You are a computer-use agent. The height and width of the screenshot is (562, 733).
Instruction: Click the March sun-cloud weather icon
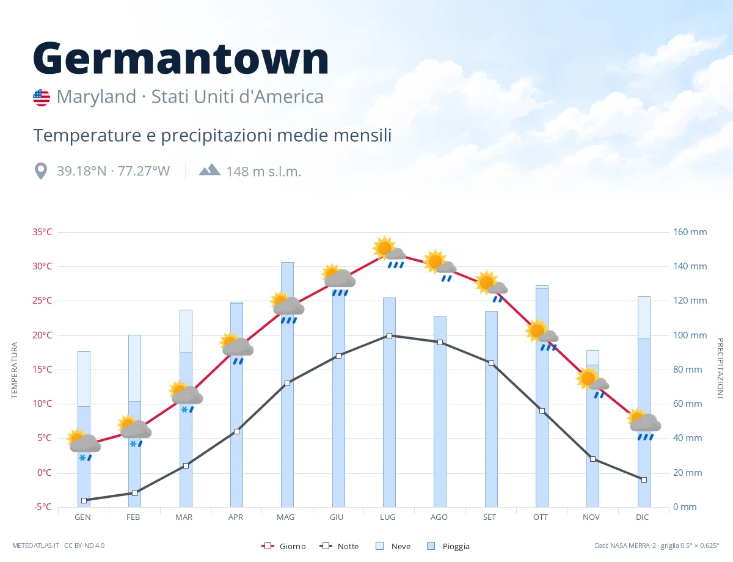click(x=186, y=396)
